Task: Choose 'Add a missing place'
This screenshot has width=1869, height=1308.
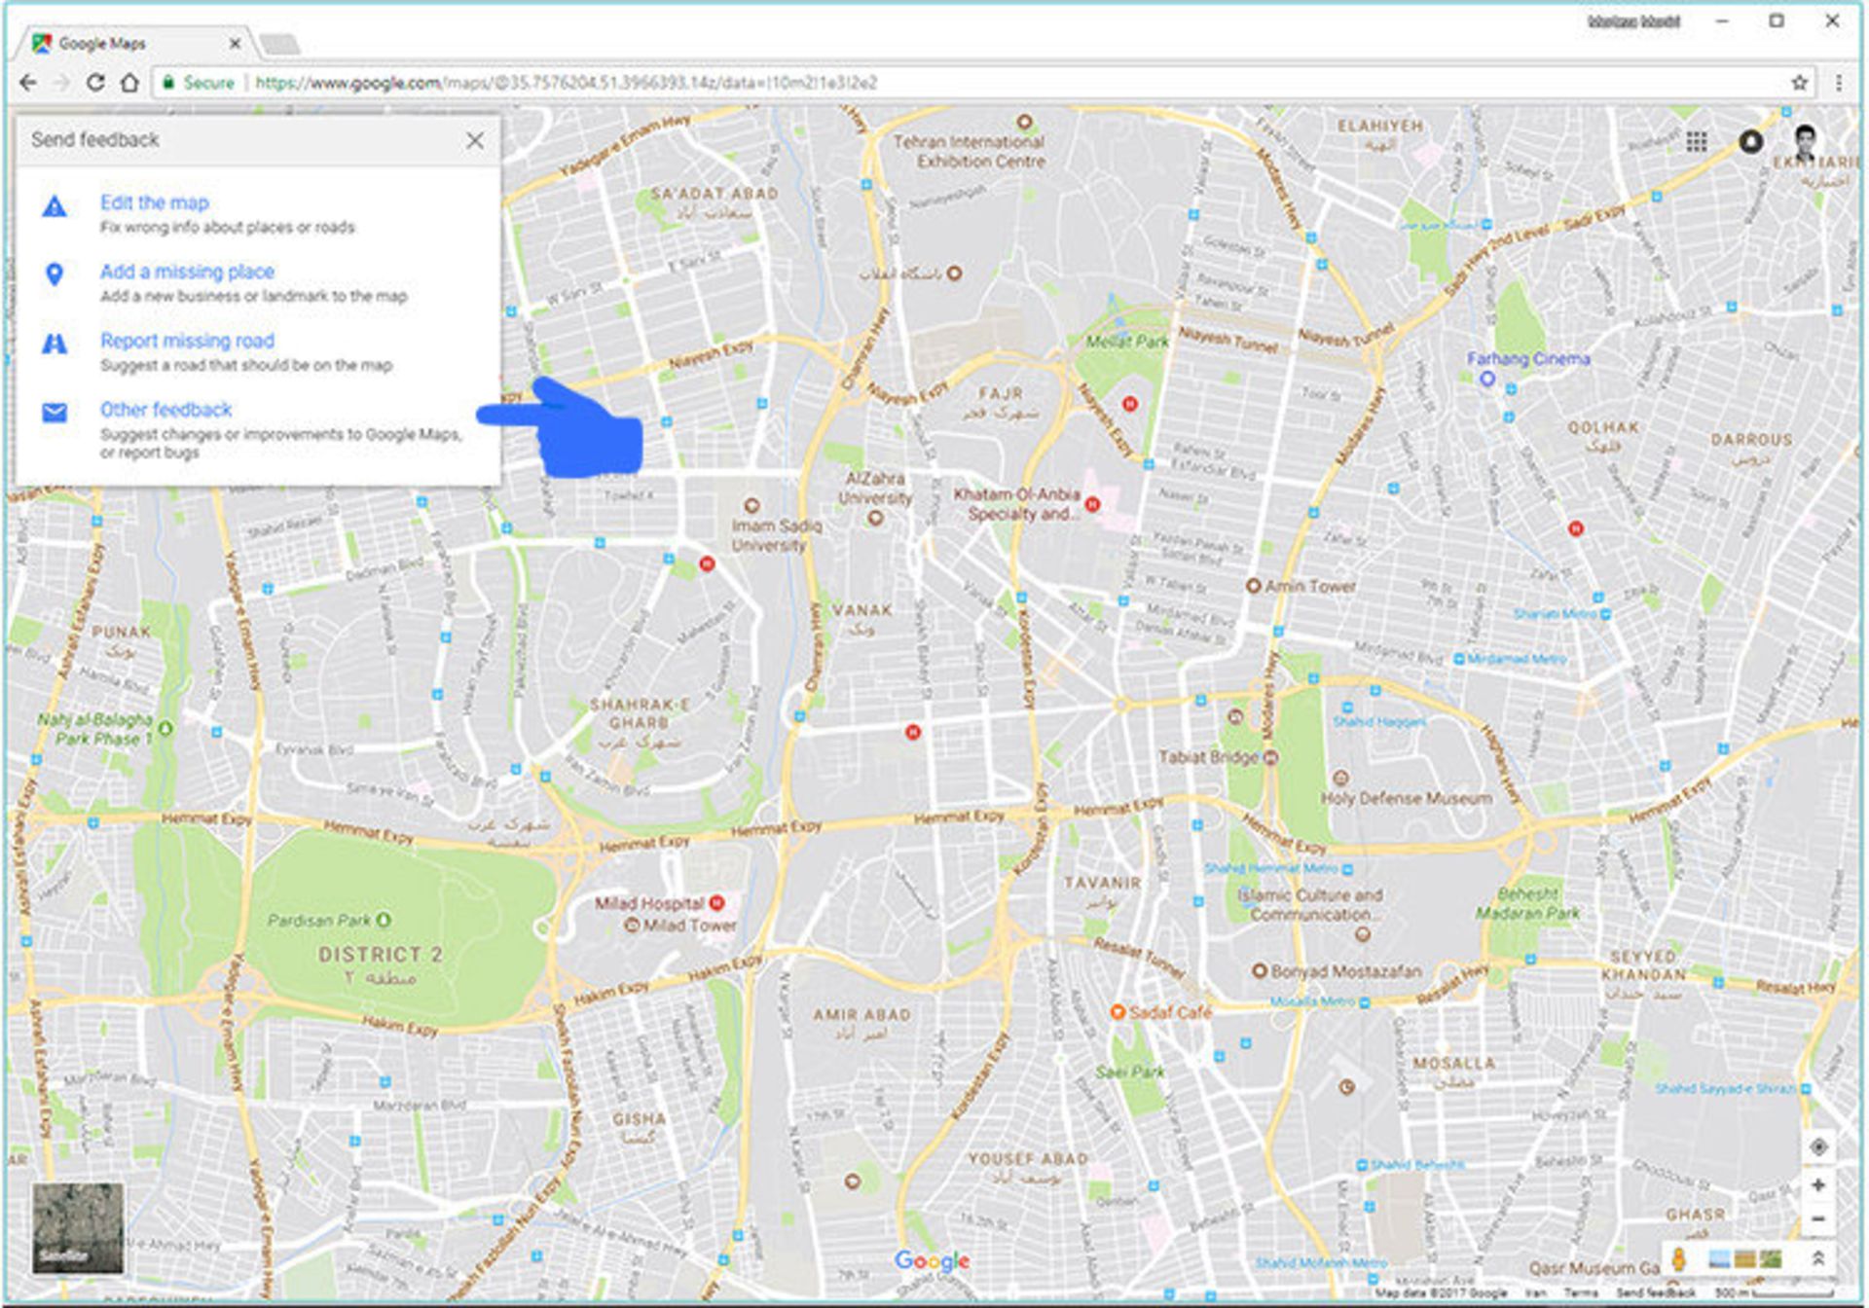Action: pos(187,272)
